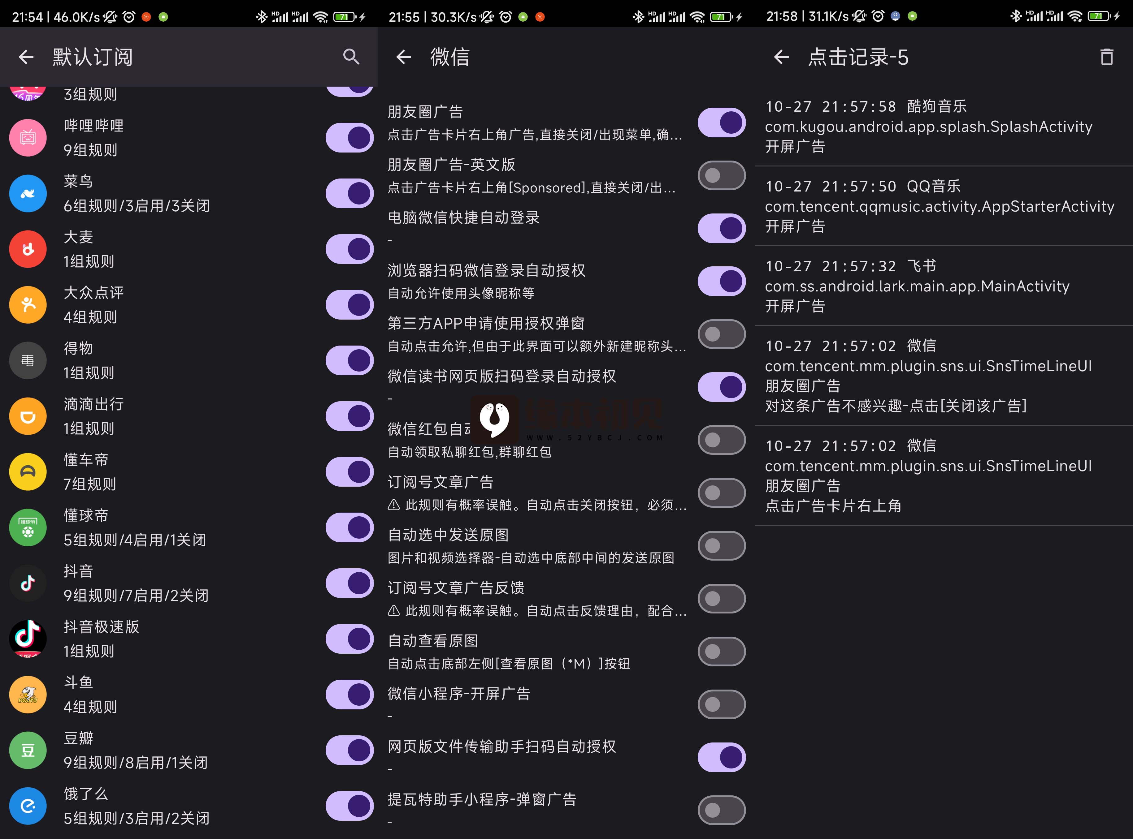The width and height of the screenshot is (1133, 839).
Task: Enable 订阅号文章广告反馈 switch
Action: click(722, 599)
